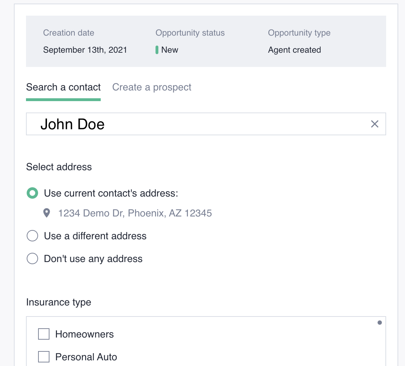Select the 'Don't use any address' radio button
Image resolution: width=405 pixels, height=366 pixels.
click(32, 259)
